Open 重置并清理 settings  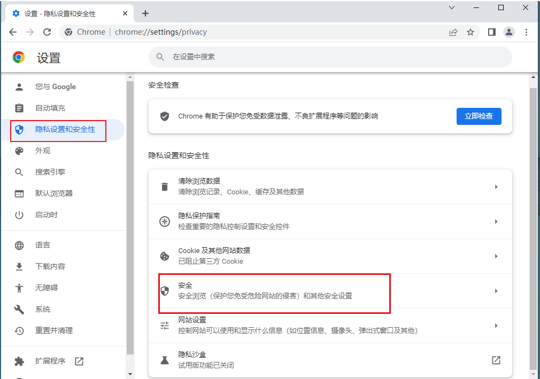[x=63, y=331]
